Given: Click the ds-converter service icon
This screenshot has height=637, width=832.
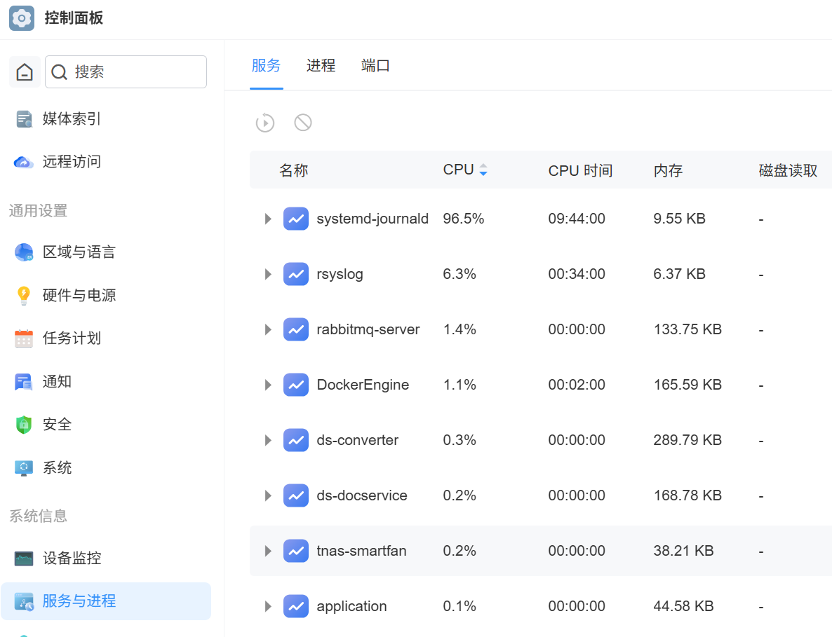Looking at the screenshot, I should tap(296, 440).
